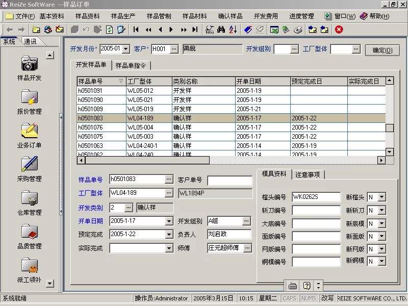This screenshot has height=306, width=408.
Task: Open 样品开发 camera icon in sidebar
Action: pos(29,64)
